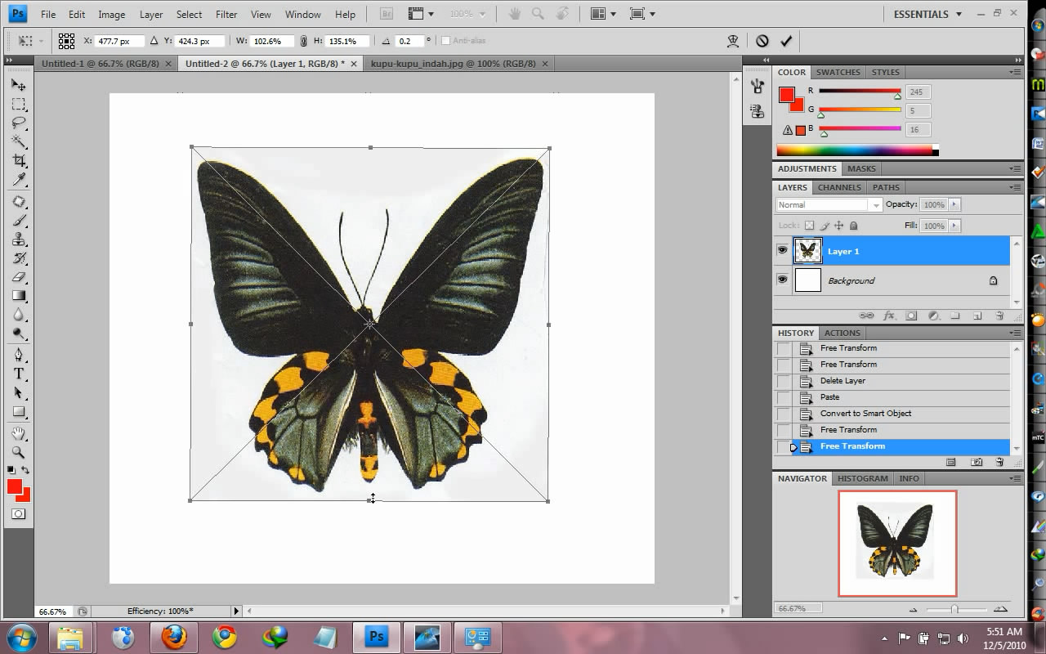Commit the transform with the checkmark
This screenshot has height=654, width=1046.
pyautogui.click(x=786, y=41)
